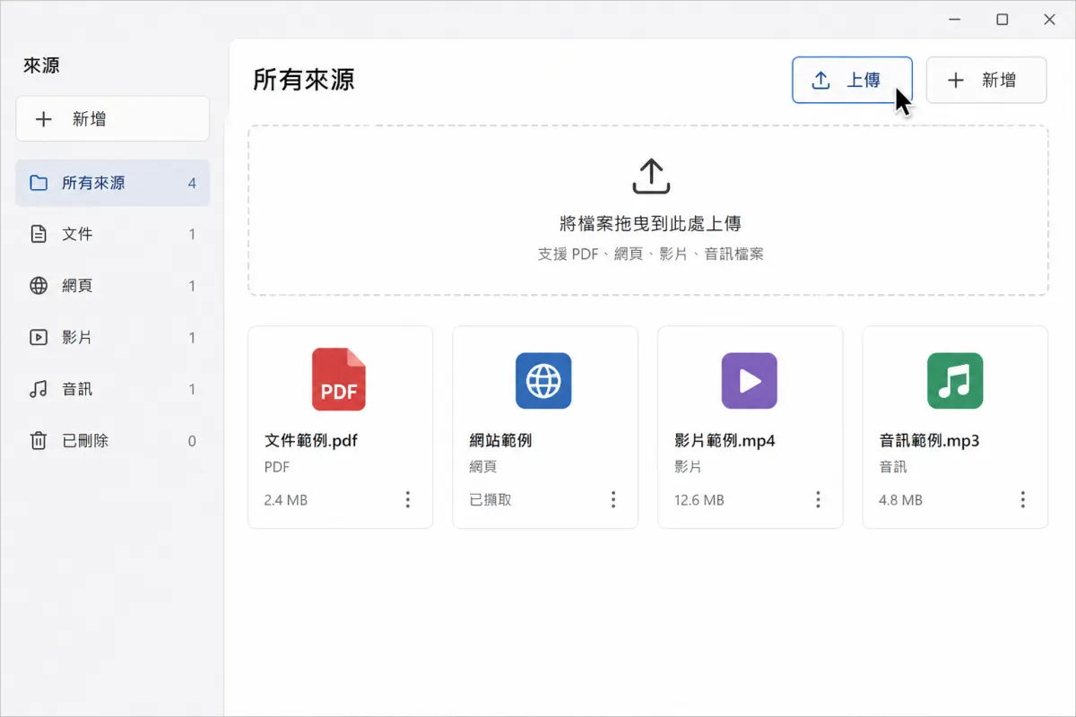Image resolution: width=1076 pixels, height=717 pixels.
Task: Click the 12.6 MB size label
Action: click(x=699, y=500)
